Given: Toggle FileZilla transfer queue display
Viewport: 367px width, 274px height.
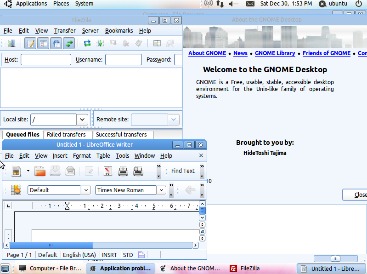Looking at the screenshot, I should [69, 43].
